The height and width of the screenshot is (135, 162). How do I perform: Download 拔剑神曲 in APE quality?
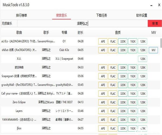click(x=103, y=67)
